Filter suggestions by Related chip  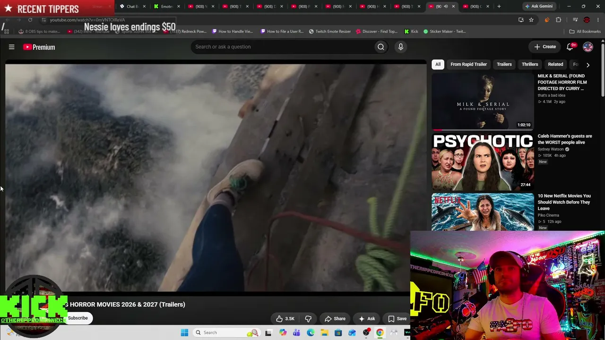click(x=555, y=64)
